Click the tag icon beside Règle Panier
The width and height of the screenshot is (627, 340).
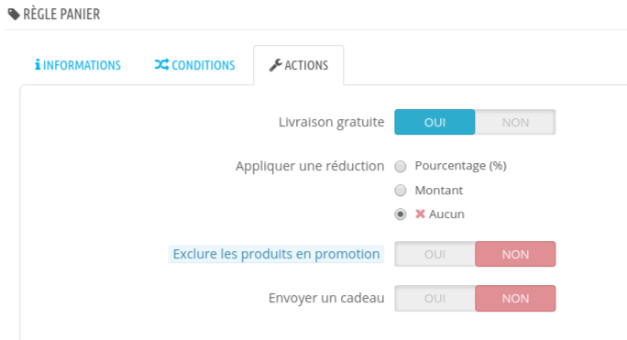coord(14,15)
